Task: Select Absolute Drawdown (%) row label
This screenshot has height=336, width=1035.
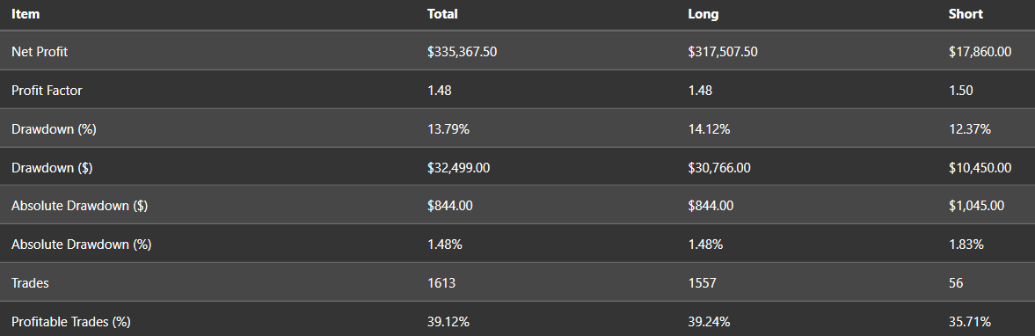Action: point(81,245)
